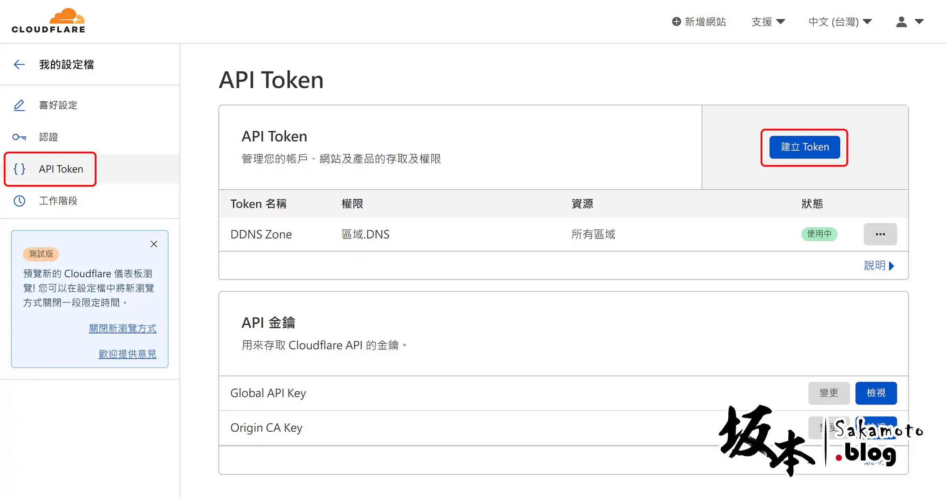Click the Cloudflare logo
947x497 pixels.
click(x=48, y=21)
